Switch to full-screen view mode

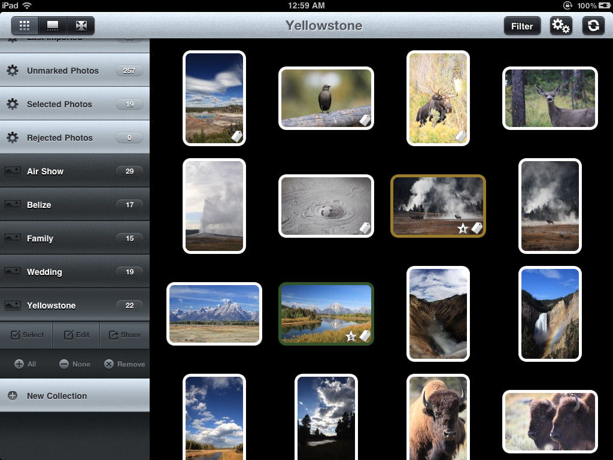(81, 26)
